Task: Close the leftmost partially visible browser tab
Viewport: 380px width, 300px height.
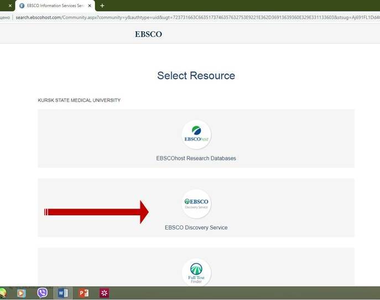Action: pyautogui.click(x=10, y=6)
